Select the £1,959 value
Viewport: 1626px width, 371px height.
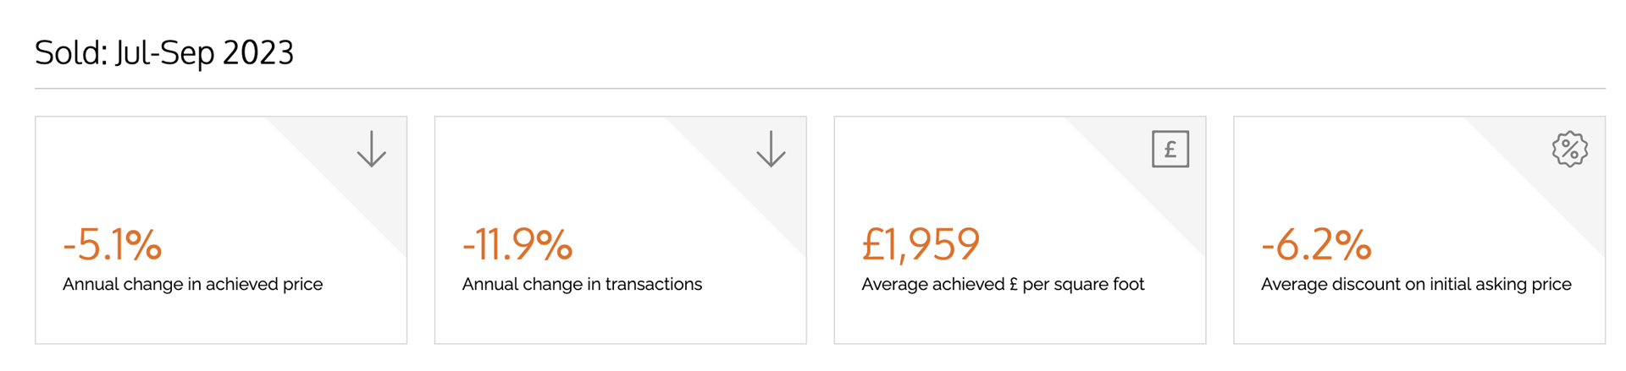tap(921, 244)
